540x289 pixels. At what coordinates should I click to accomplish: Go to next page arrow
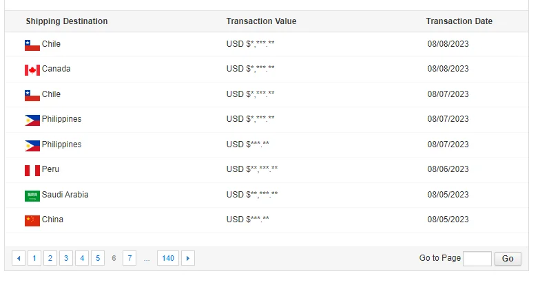[x=187, y=259]
